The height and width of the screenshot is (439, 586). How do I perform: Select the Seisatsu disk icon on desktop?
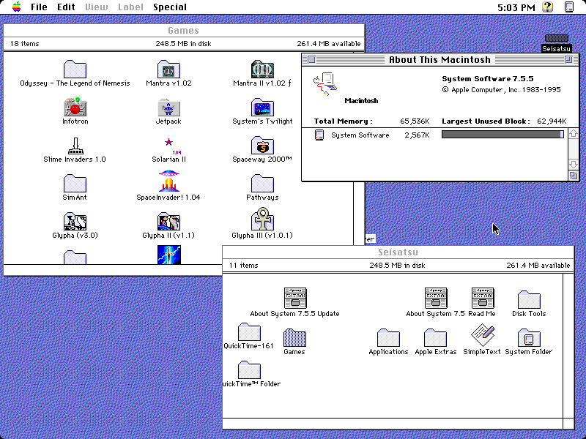(557, 38)
